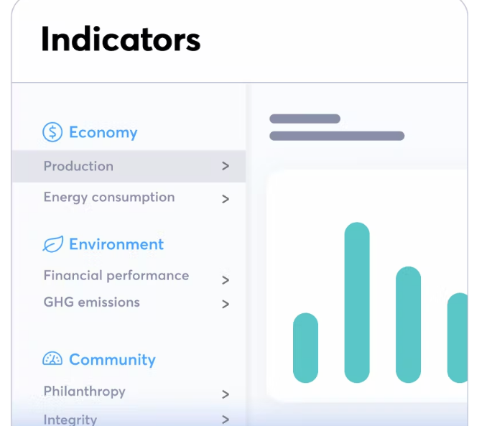Viewport: 492px width, 426px height.
Task: Expand the Integrity chevron arrow
Action: pyautogui.click(x=226, y=420)
